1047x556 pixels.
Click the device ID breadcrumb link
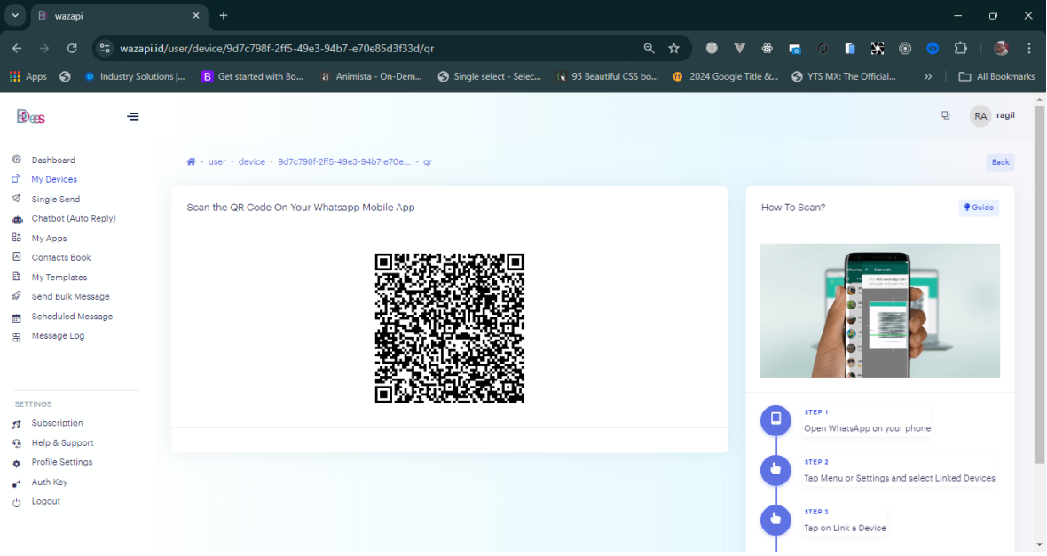344,162
